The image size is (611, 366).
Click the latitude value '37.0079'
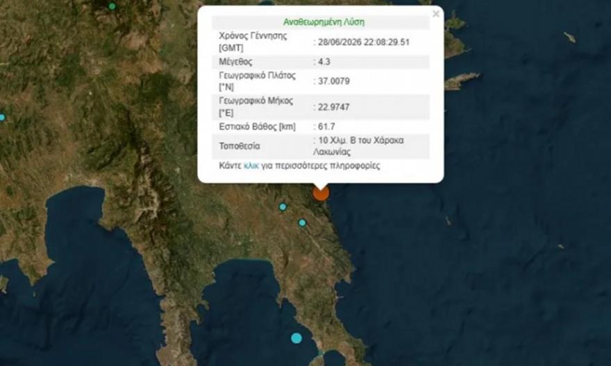[333, 81]
